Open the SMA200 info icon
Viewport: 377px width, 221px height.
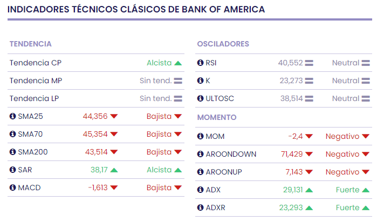pos(13,152)
